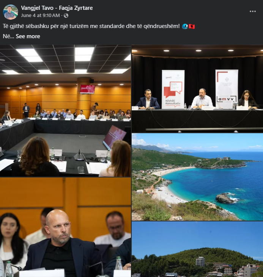Click the white hotel on the hillside

coord(200,261)
